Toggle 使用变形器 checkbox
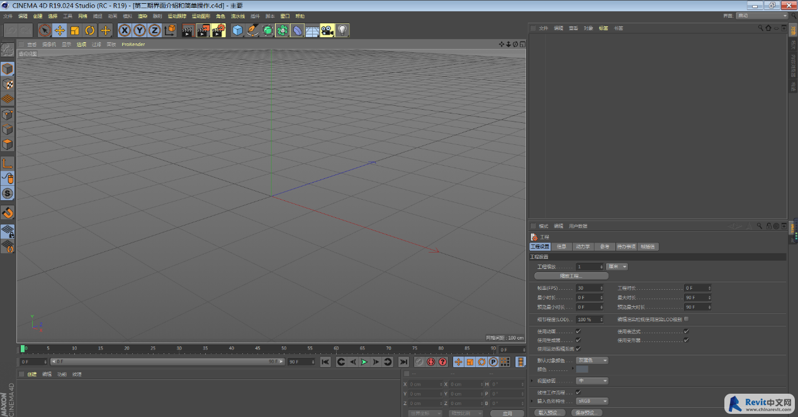The height and width of the screenshot is (417, 798). (686, 340)
